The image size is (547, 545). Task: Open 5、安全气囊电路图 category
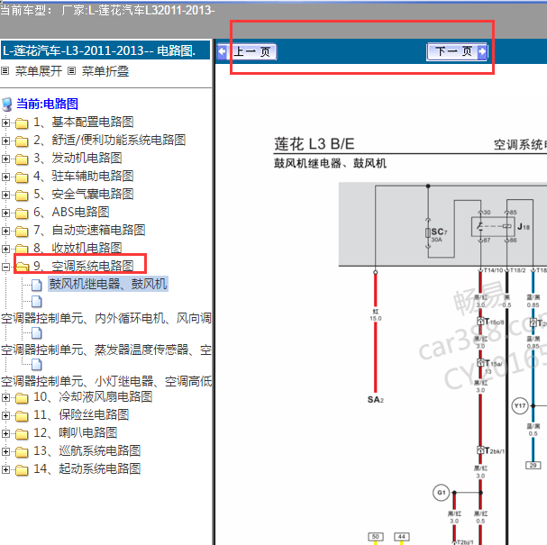point(84,195)
